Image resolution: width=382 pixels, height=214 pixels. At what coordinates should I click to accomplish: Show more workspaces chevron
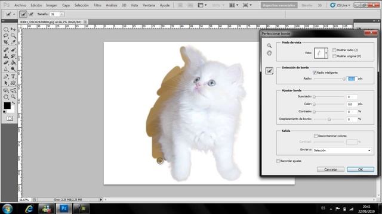(320, 5)
